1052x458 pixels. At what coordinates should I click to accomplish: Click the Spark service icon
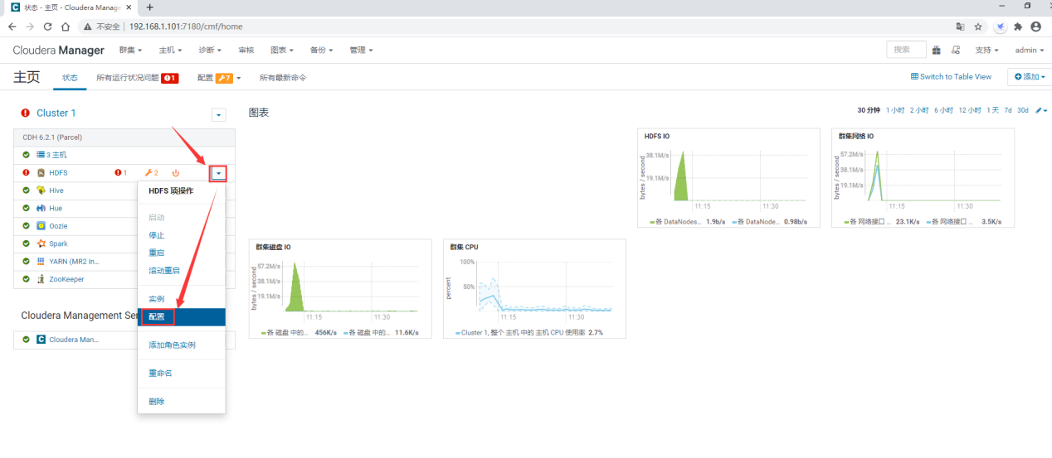[x=41, y=243]
